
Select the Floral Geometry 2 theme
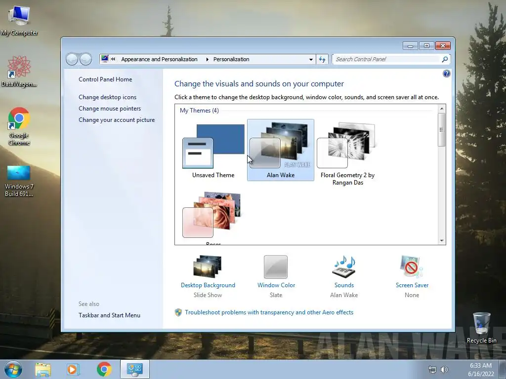click(x=347, y=153)
